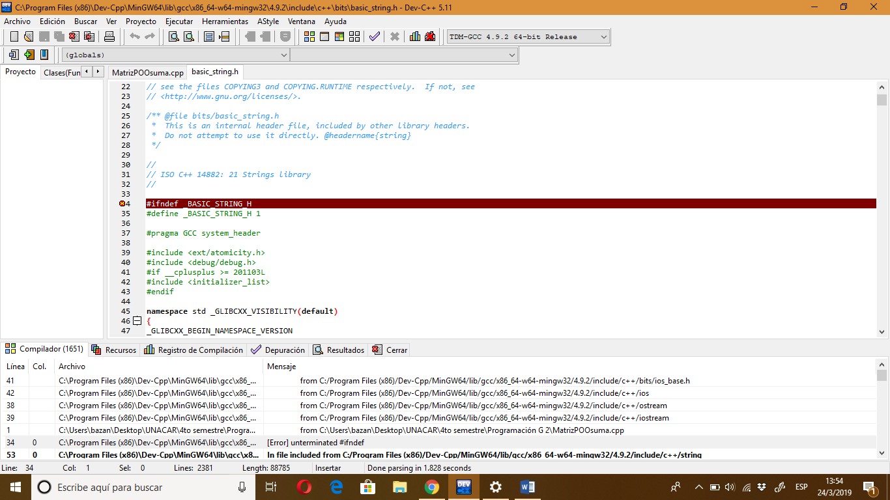Open a file with toolbar icon
Screen dimensions: 890x500
pyautogui.click(x=29, y=36)
